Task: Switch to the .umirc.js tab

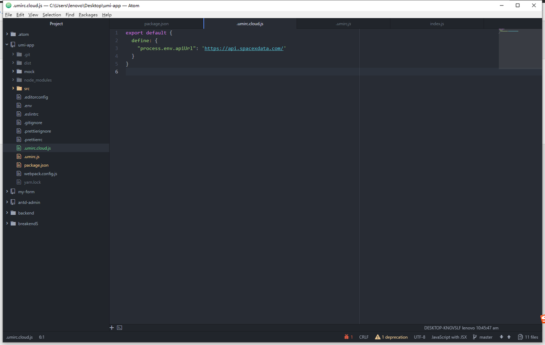Action: (343, 24)
